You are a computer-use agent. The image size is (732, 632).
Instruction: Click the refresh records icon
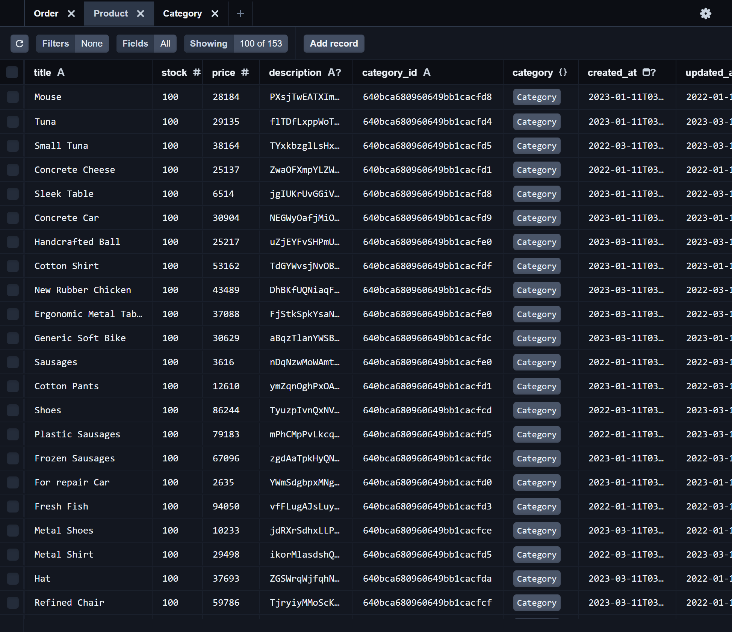point(20,44)
